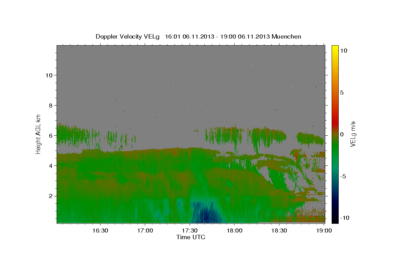Click the dark blue downdraft core near 17:40
This screenshot has width=402, height=268.
[206, 214]
